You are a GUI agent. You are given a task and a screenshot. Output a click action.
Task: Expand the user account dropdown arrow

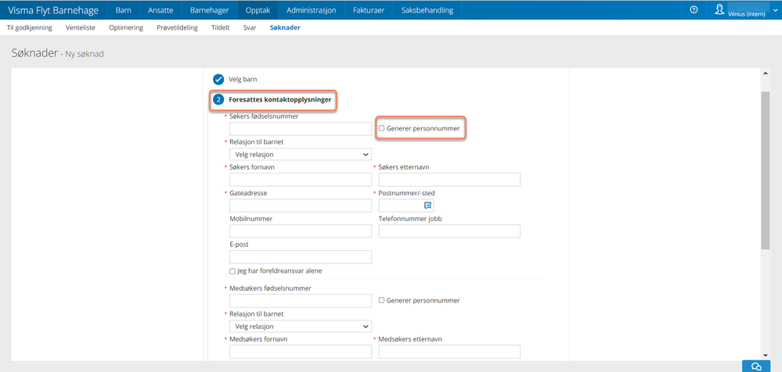pyautogui.click(x=774, y=10)
